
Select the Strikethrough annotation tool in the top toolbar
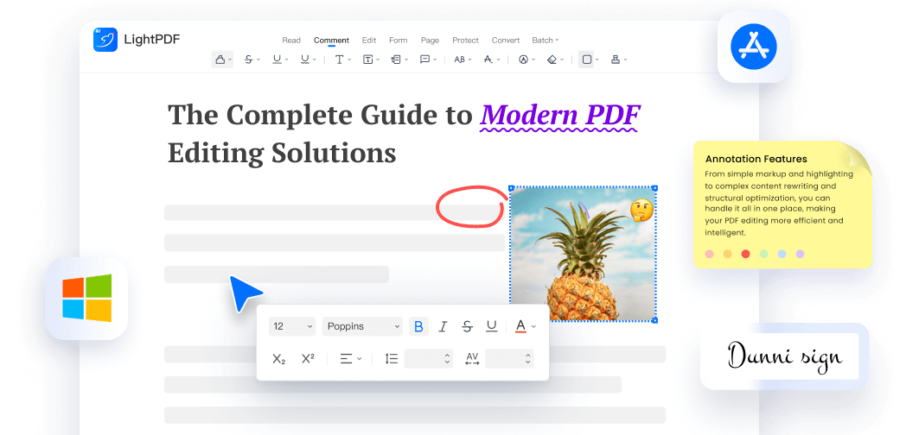[x=248, y=60]
